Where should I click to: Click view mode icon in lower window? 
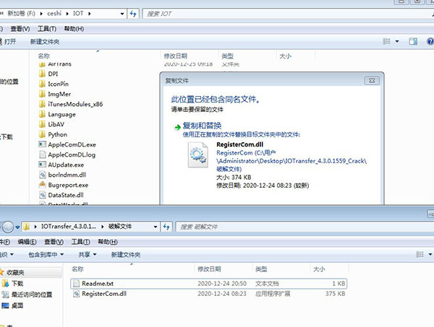[420, 254]
